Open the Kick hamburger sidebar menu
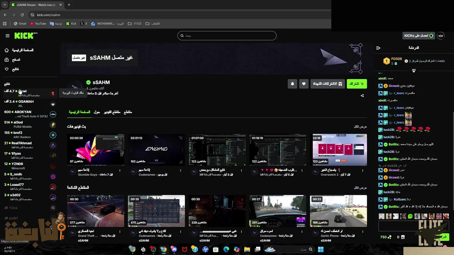Viewport: 454px width, 255px height. coord(7,36)
